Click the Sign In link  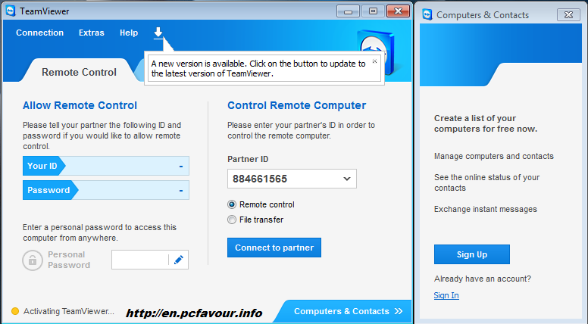pos(446,295)
